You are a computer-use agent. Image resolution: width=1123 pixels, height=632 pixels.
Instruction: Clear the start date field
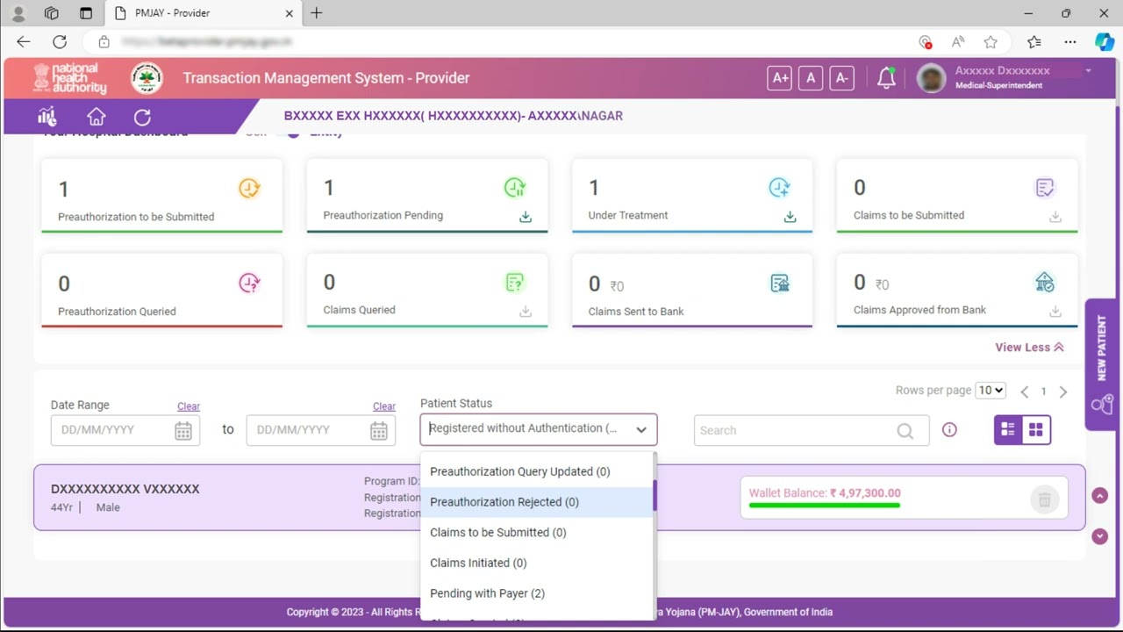click(x=189, y=406)
